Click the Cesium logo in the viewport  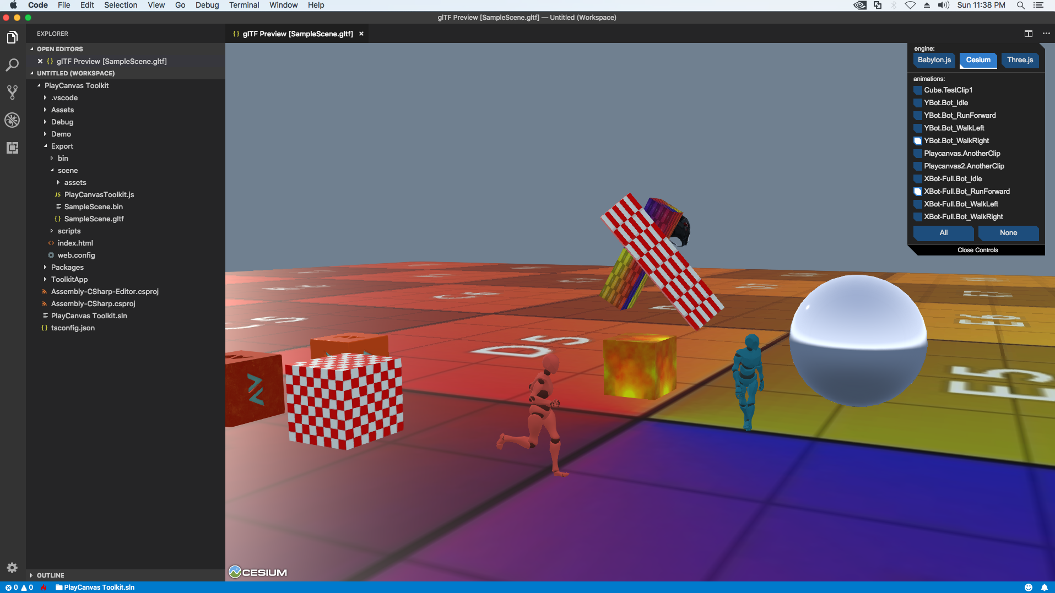pyautogui.click(x=258, y=572)
